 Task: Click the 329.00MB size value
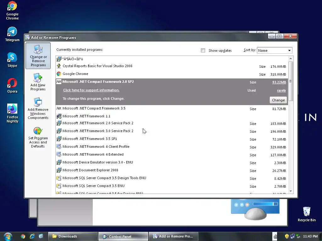(x=278, y=147)
